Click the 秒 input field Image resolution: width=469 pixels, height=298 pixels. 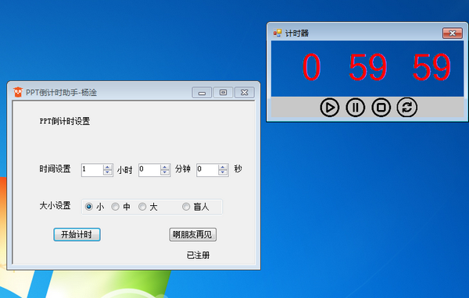[x=208, y=170]
